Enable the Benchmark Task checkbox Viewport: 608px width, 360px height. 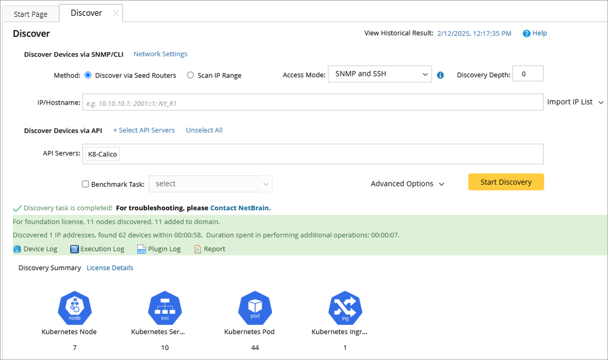point(85,184)
